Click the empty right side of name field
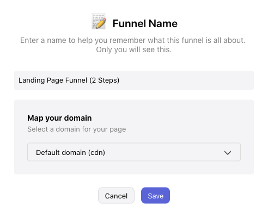The image size is (268, 218). [187, 80]
